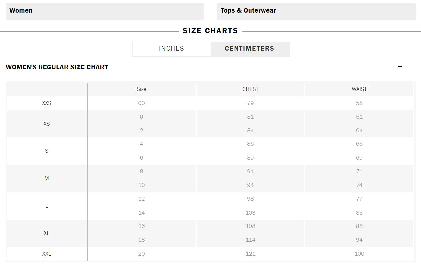Click the Size column header
Viewport: 421px width, 265px height.
coord(141,89)
